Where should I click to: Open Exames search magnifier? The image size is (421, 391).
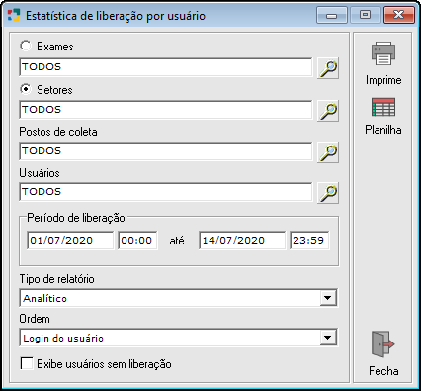pyautogui.click(x=328, y=68)
